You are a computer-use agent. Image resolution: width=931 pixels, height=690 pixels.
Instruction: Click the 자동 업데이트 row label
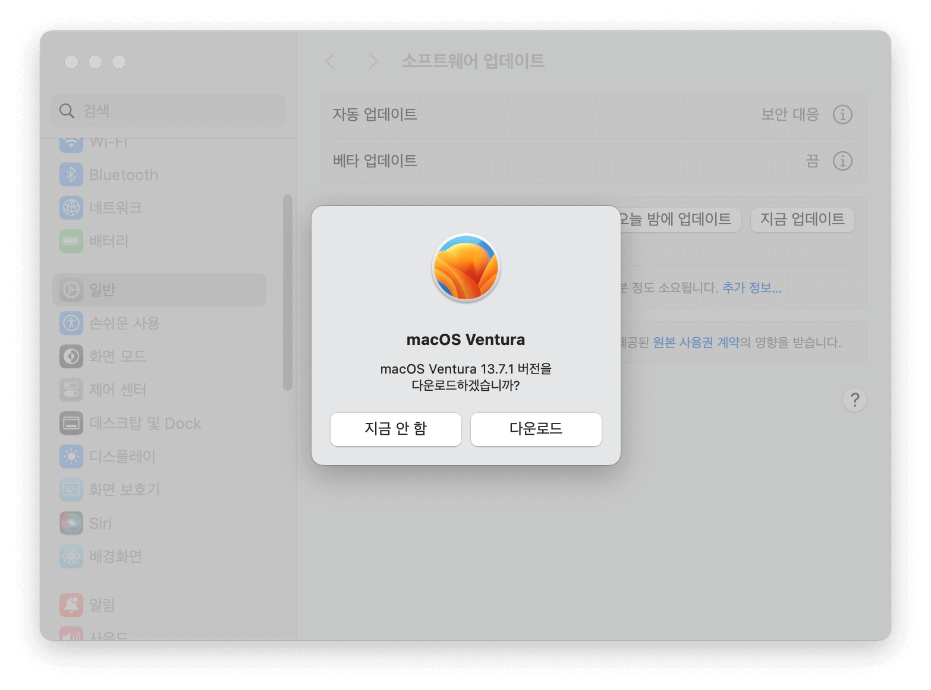pos(375,114)
